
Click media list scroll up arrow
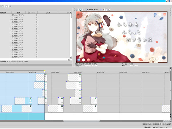71,13
